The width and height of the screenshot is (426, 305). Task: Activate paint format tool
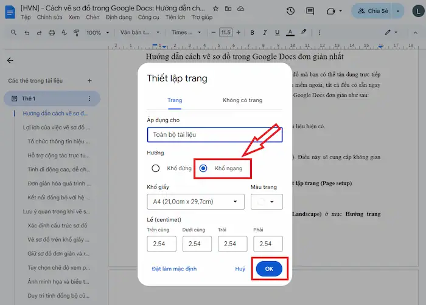point(77,33)
